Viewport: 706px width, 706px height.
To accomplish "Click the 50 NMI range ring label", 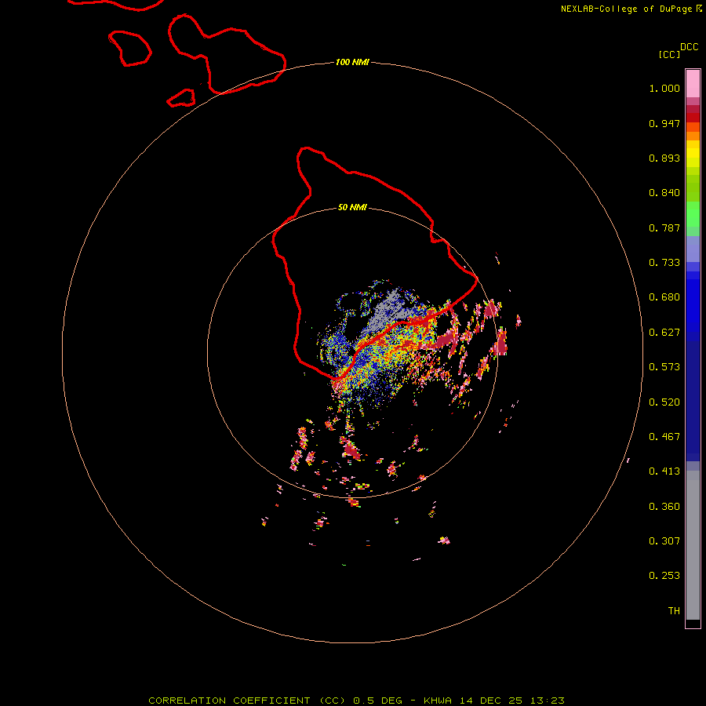I will 352,207.
